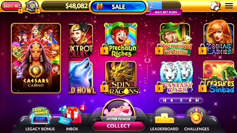Image resolution: width=237 pixels, height=133 pixels.
Task: Select the Caesars Casino featured tile
Action: pos(36,58)
